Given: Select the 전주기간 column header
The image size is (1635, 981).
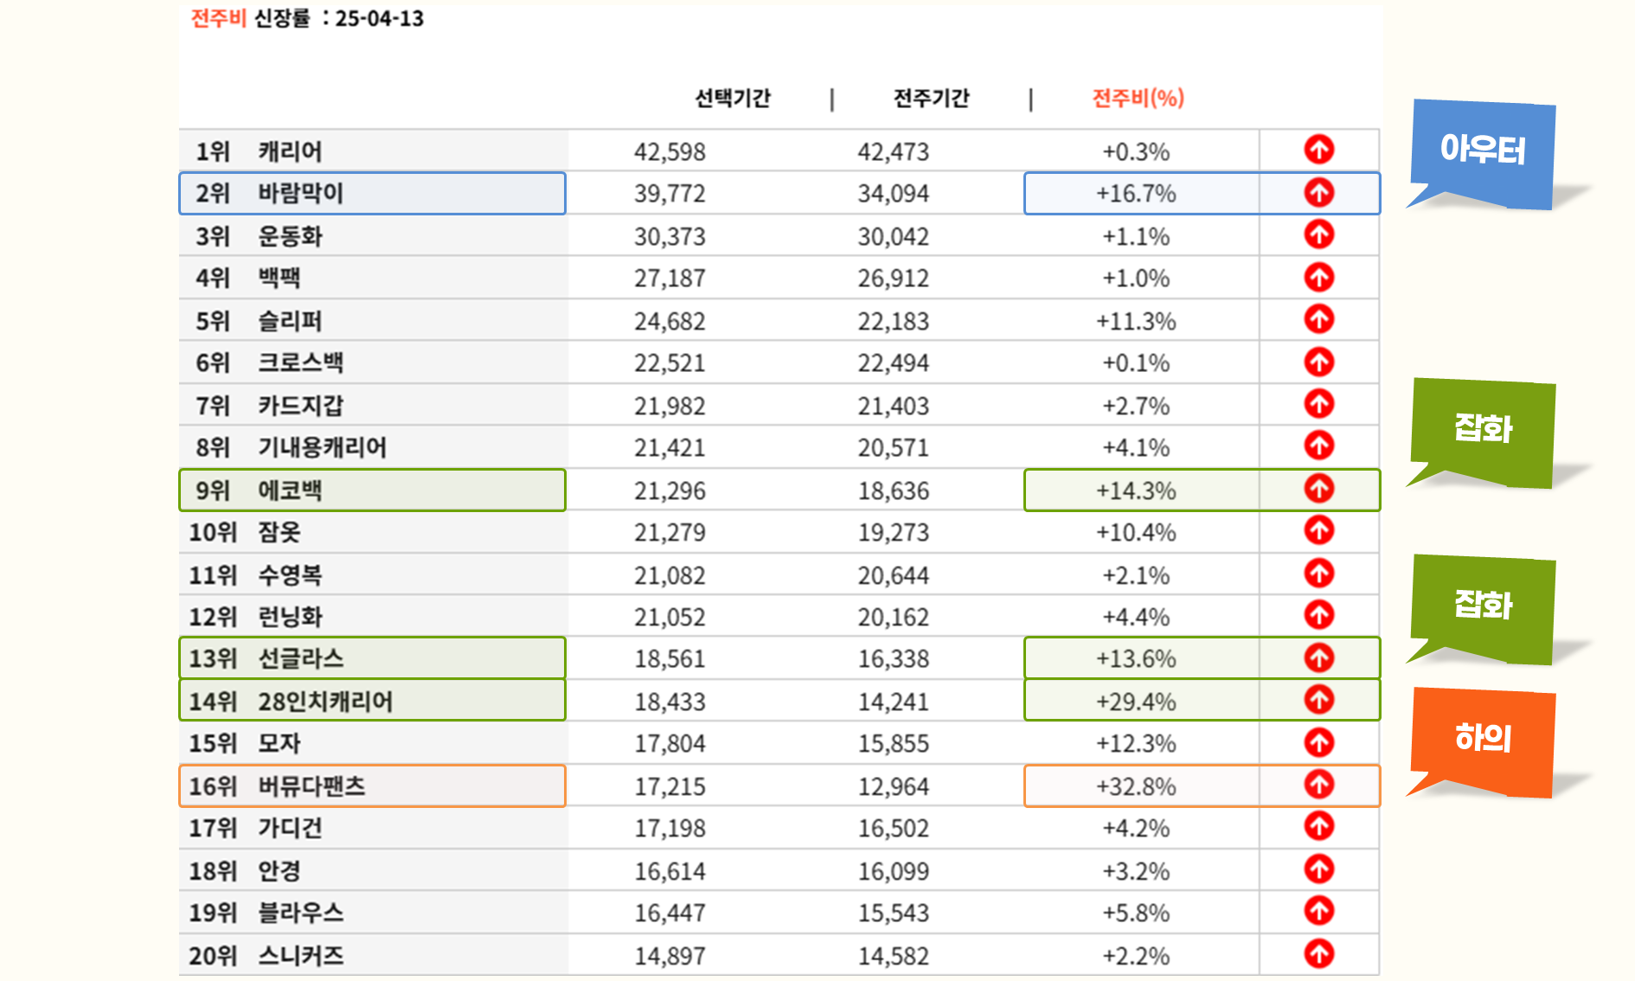Looking at the screenshot, I should tap(931, 99).
